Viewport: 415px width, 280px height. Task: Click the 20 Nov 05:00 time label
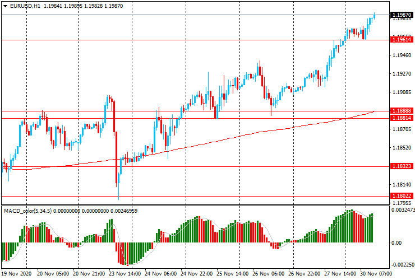coord(53,273)
